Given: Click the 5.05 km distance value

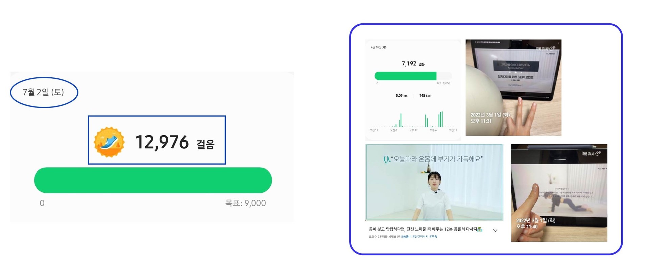Looking at the screenshot, I should (x=402, y=96).
